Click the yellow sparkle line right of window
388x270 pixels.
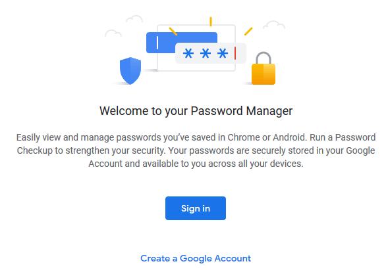point(248,32)
